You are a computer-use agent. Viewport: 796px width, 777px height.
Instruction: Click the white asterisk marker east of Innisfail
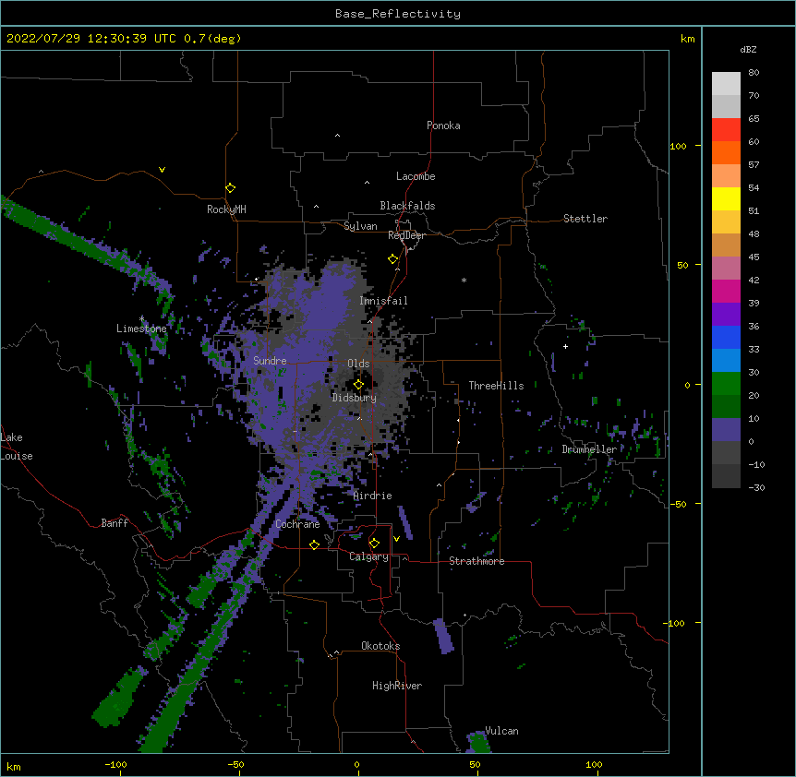click(464, 280)
